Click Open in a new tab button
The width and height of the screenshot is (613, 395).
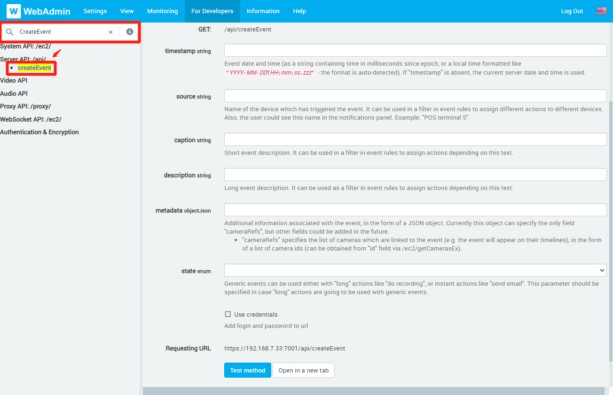304,370
